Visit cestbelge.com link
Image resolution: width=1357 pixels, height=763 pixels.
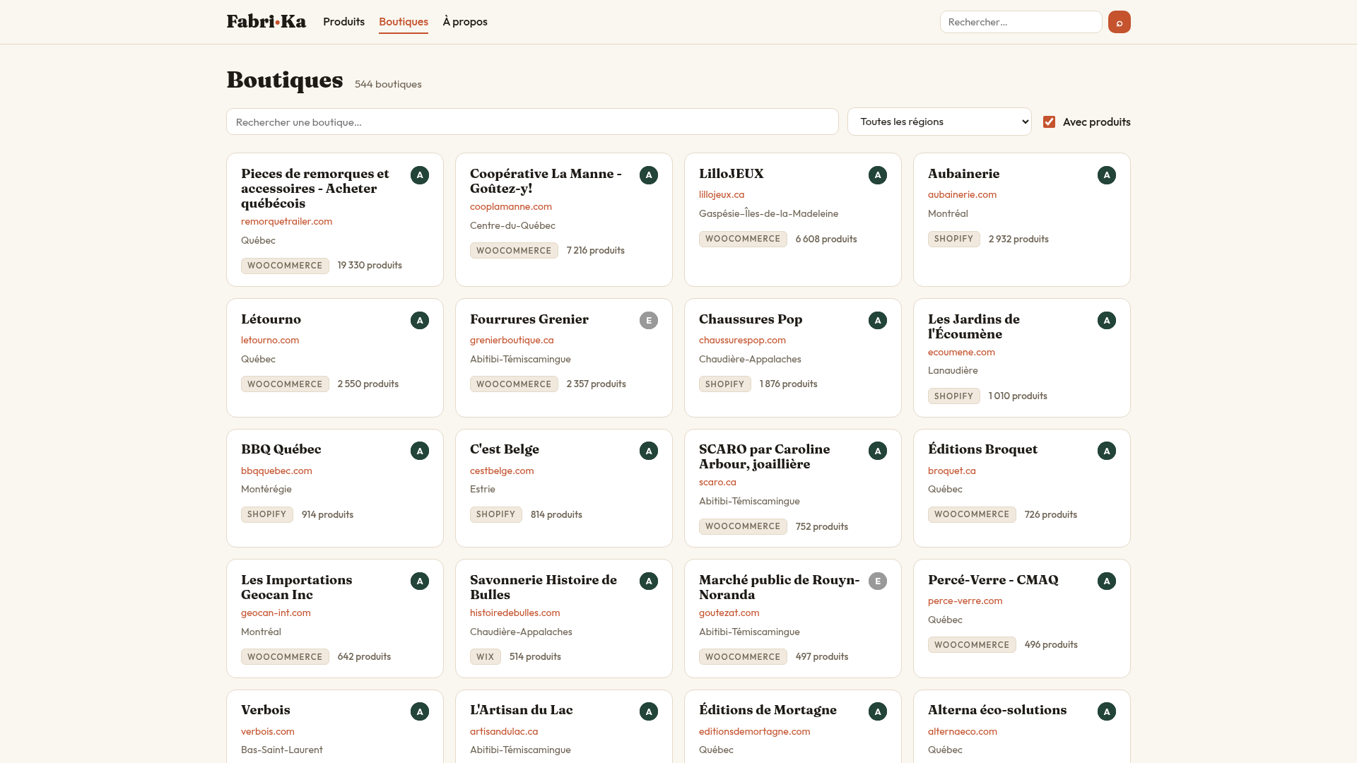502,471
